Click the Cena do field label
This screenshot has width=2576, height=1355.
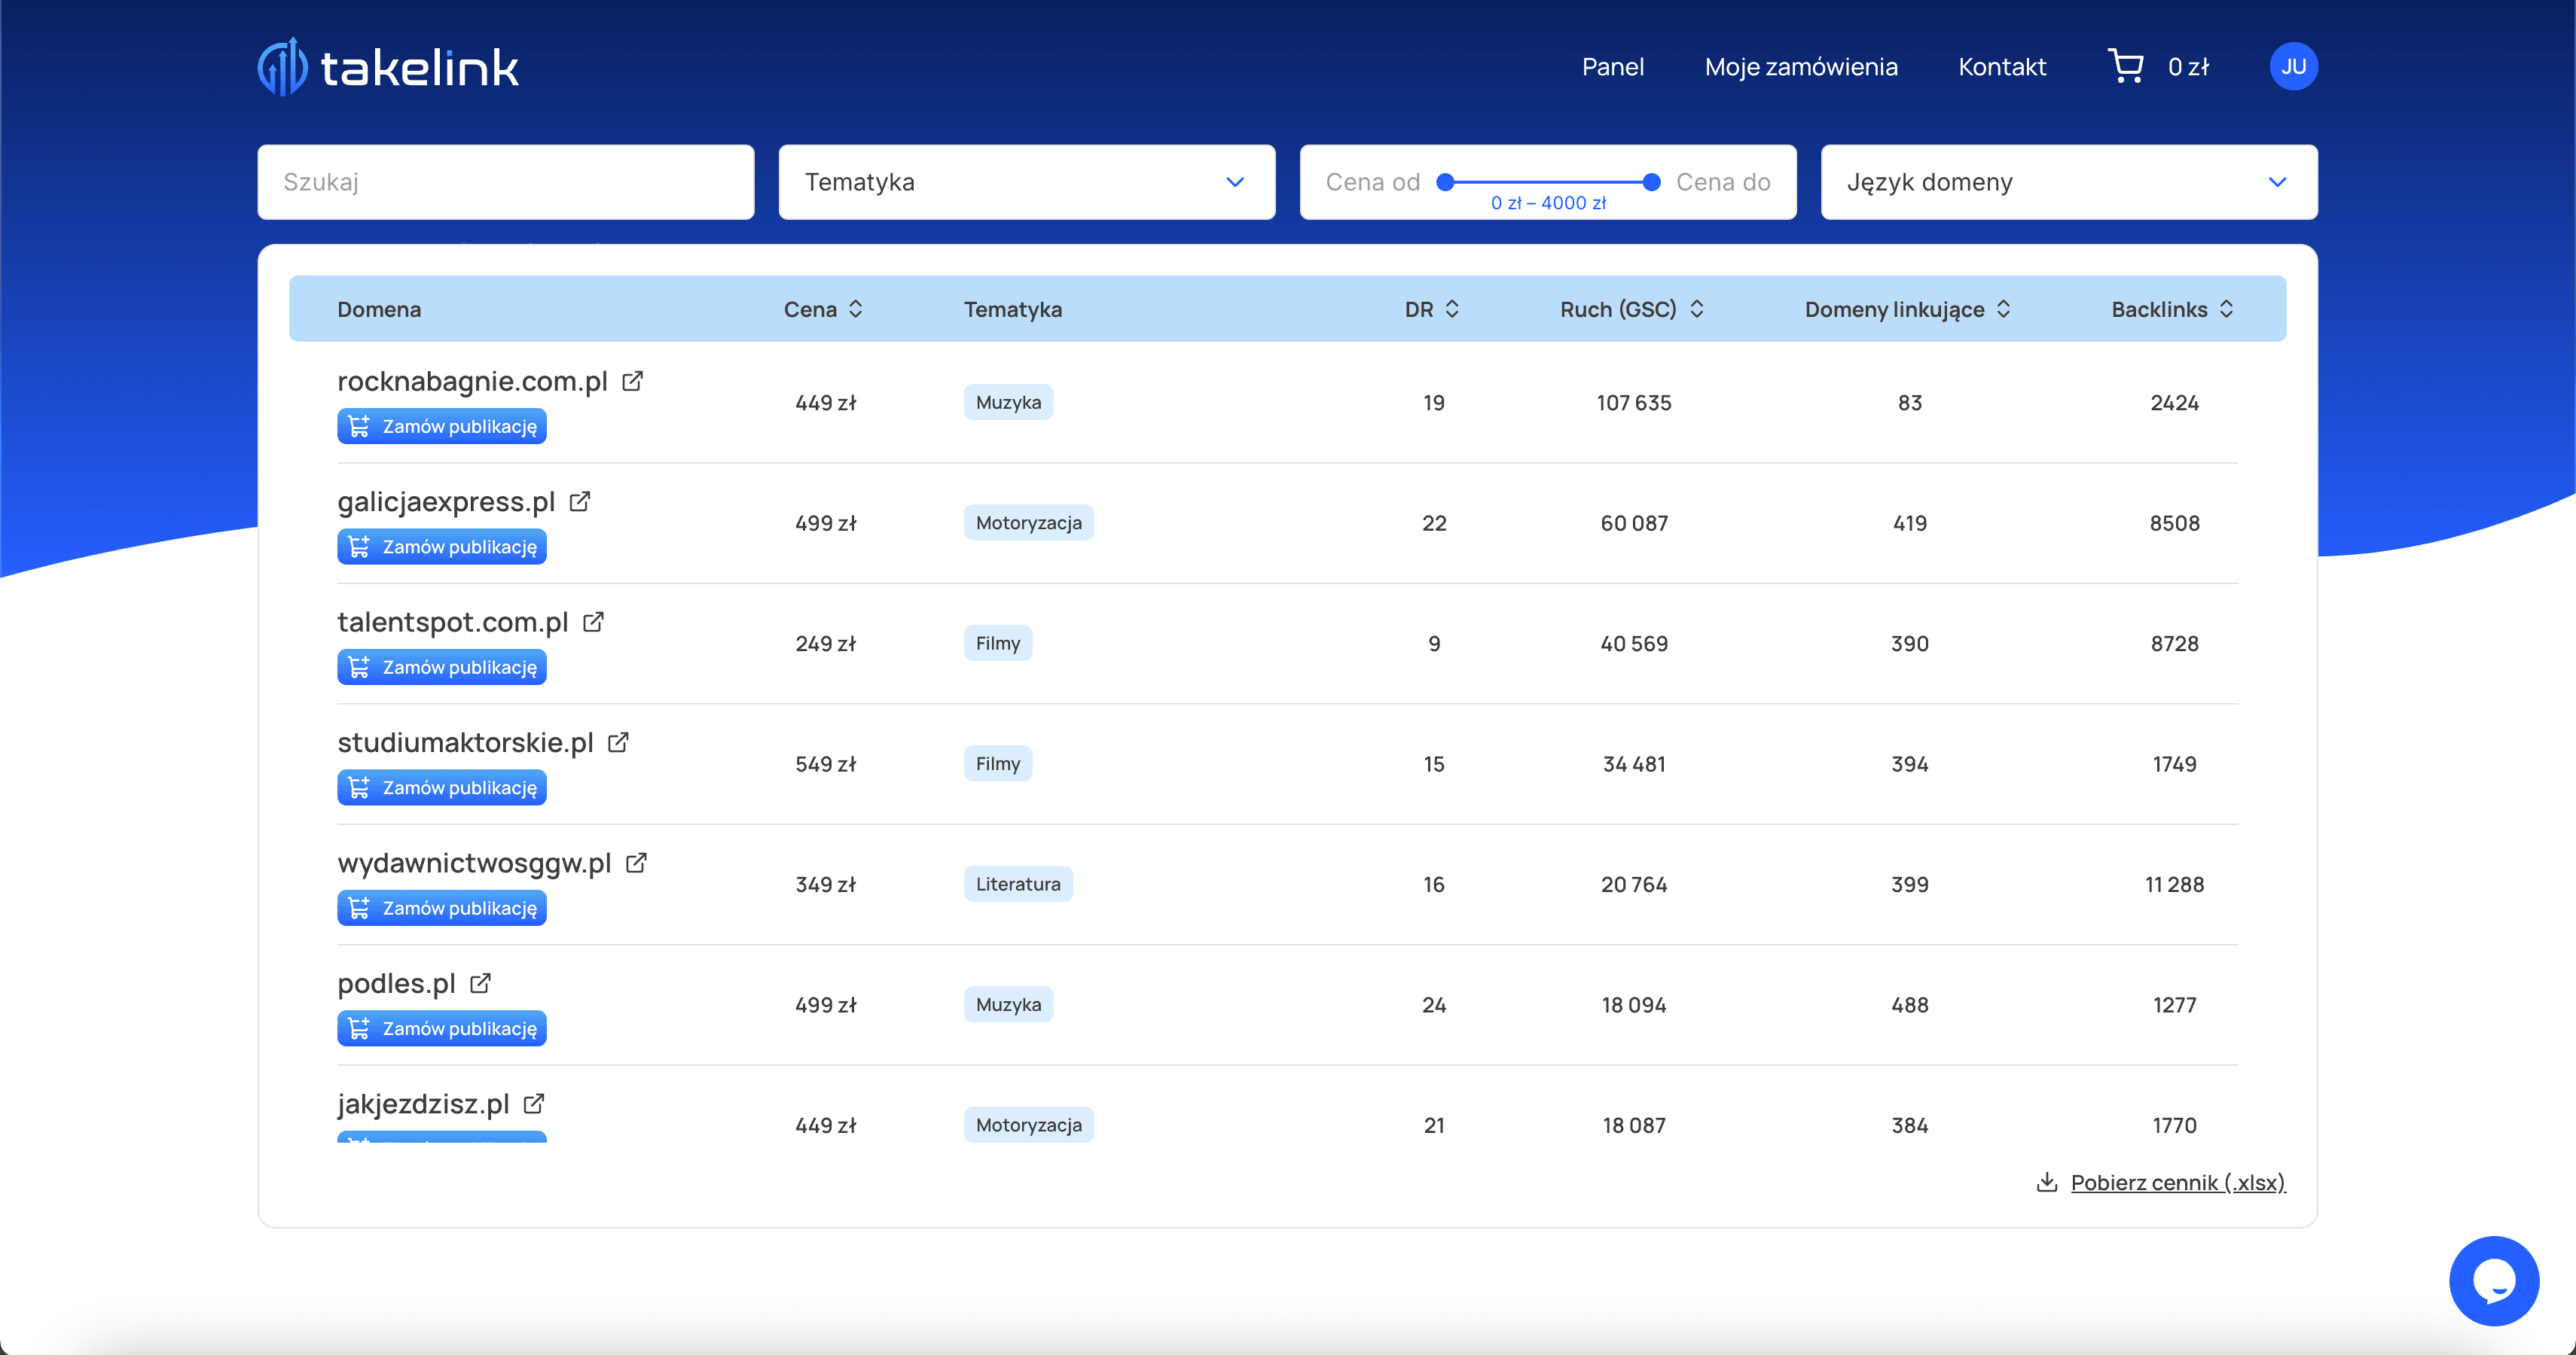tap(1723, 182)
